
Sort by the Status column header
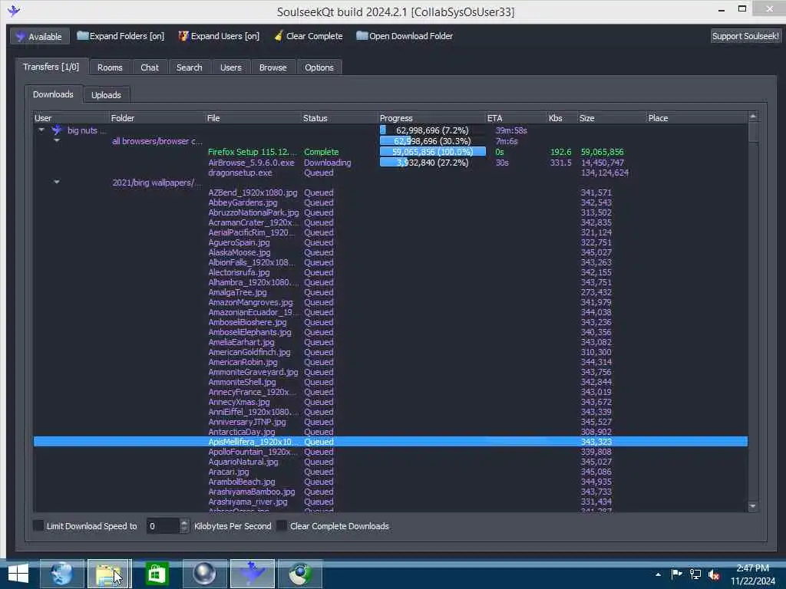339,118
